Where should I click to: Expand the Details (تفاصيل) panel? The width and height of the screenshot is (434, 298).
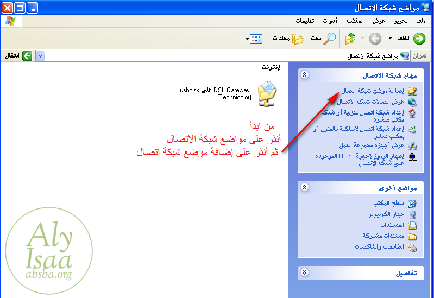point(305,272)
